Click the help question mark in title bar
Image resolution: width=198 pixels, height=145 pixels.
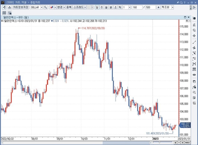coord(185,2)
